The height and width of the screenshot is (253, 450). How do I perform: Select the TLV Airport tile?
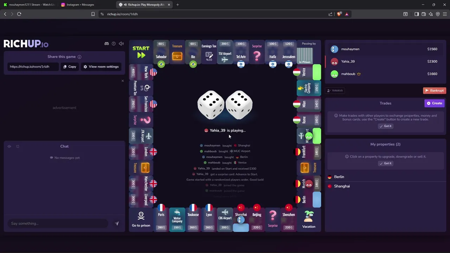point(225,52)
